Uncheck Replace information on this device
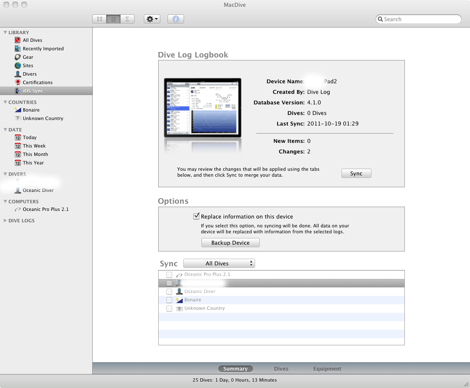This screenshot has height=388, width=470. click(196, 216)
